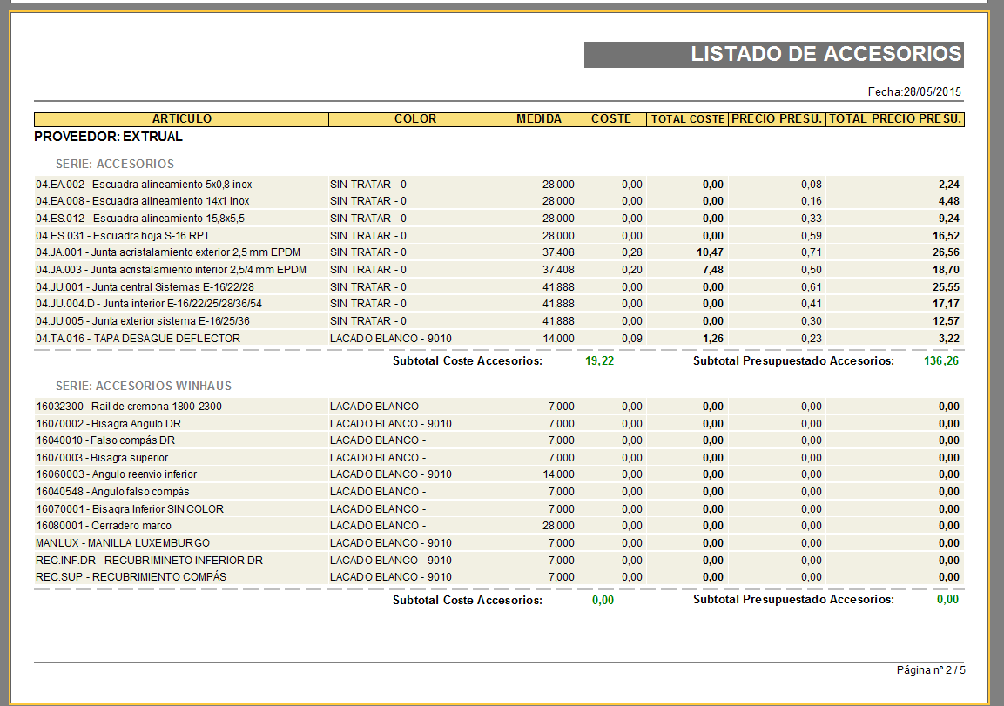Select row 16032300 Rail de cremona 1800-2300
The height and width of the screenshot is (706, 1004).
click(499, 407)
